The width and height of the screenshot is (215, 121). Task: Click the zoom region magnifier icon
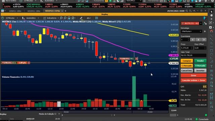click(69, 18)
